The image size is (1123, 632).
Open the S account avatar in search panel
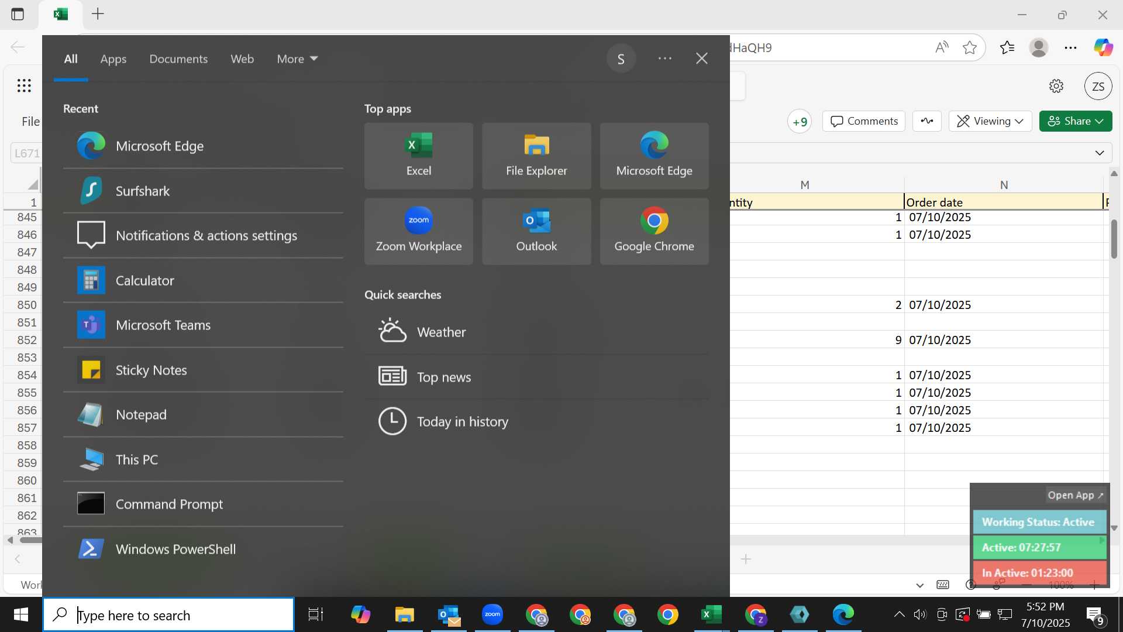click(x=621, y=59)
